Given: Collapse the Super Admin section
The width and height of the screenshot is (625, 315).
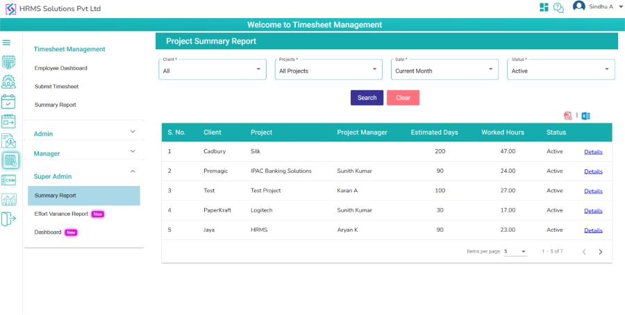Looking at the screenshot, I should [133, 171].
